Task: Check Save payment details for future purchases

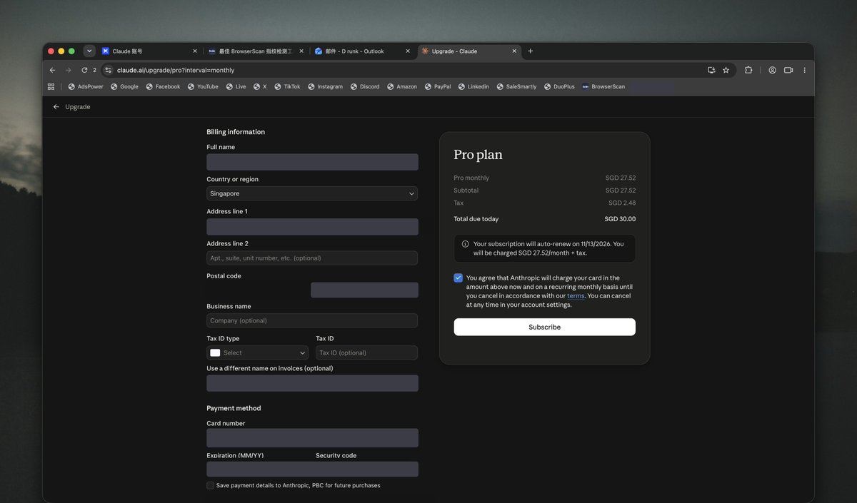Action: pyautogui.click(x=210, y=485)
